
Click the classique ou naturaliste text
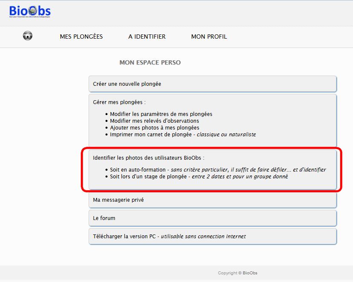coord(226,135)
